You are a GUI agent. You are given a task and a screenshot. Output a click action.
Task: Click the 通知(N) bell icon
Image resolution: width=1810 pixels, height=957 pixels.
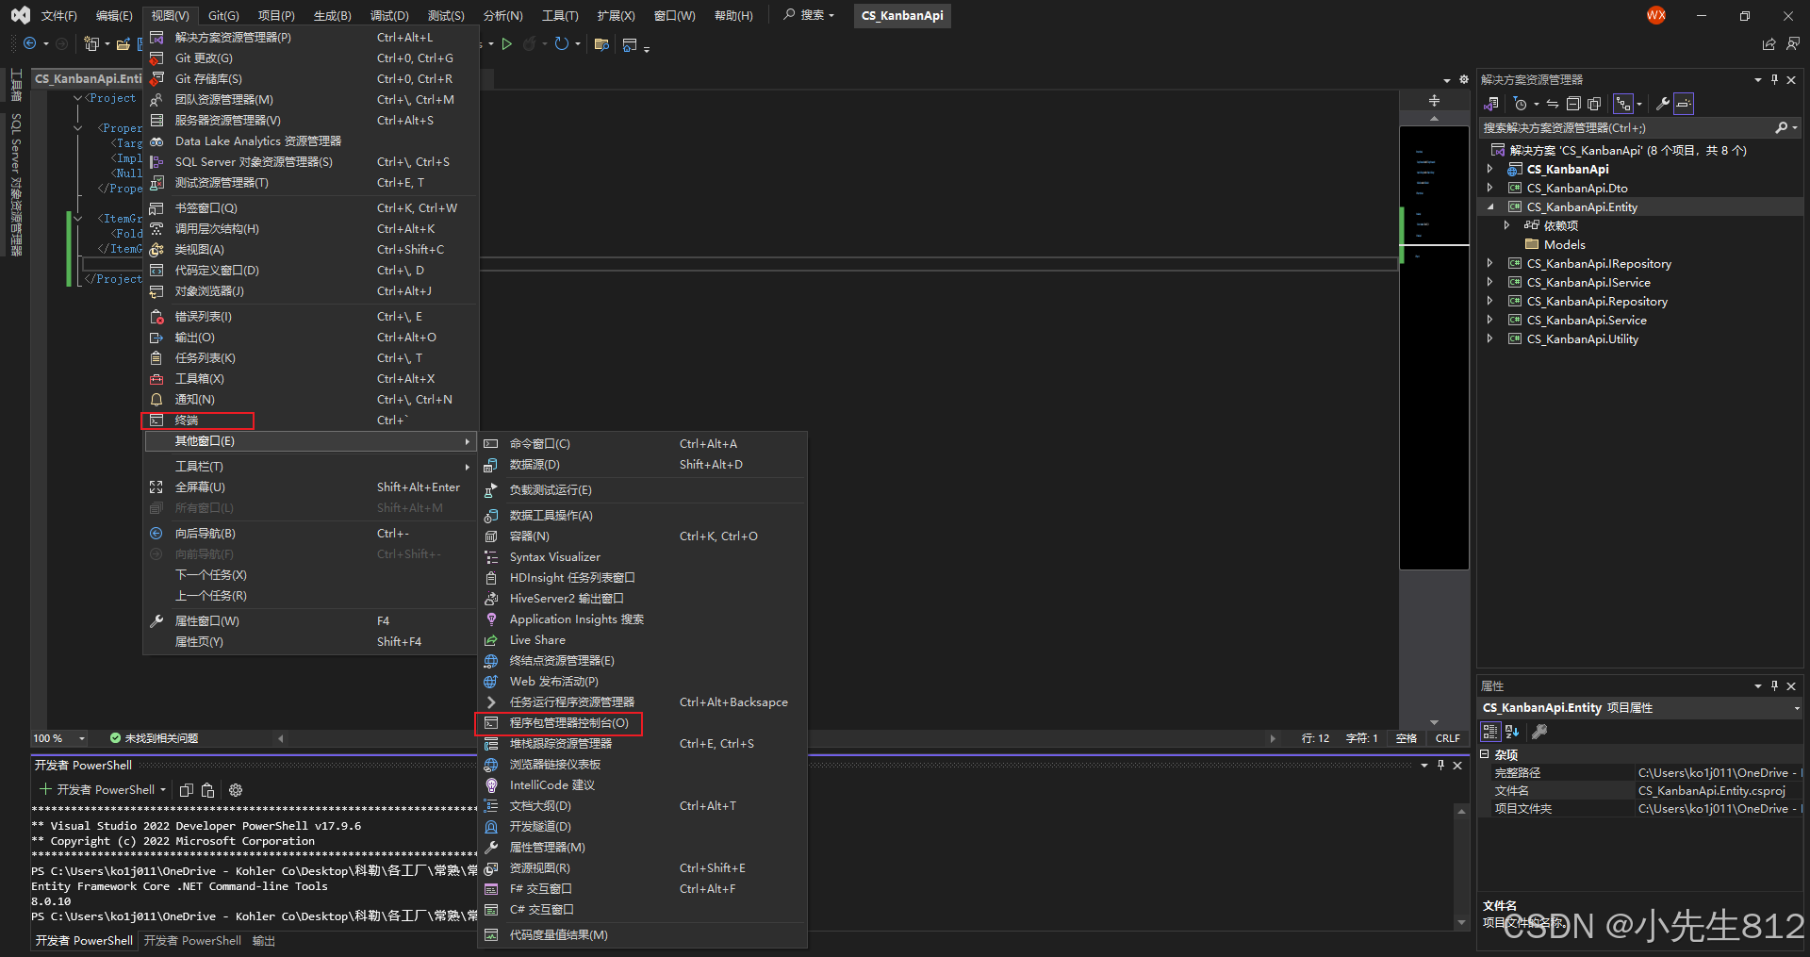[x=156, y=400]
